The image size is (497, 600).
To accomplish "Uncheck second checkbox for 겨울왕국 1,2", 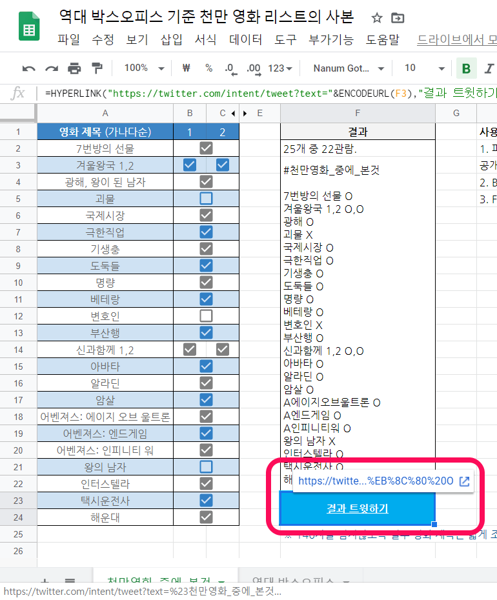I will coord(223,165).
